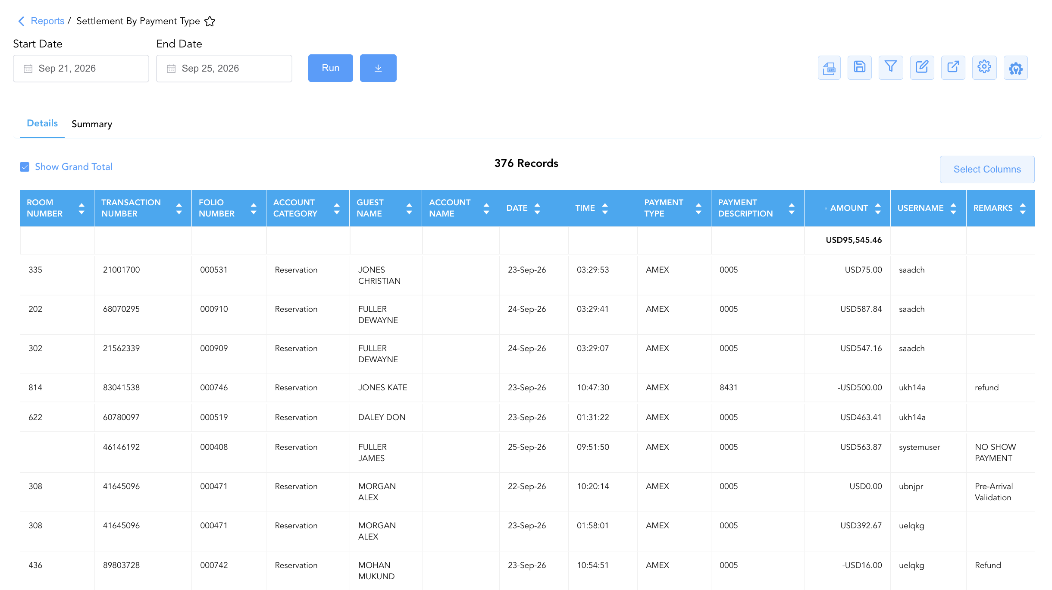Click the End Date calendar icon
This screenshot has height=590, width=1052.
pos(171,69)
